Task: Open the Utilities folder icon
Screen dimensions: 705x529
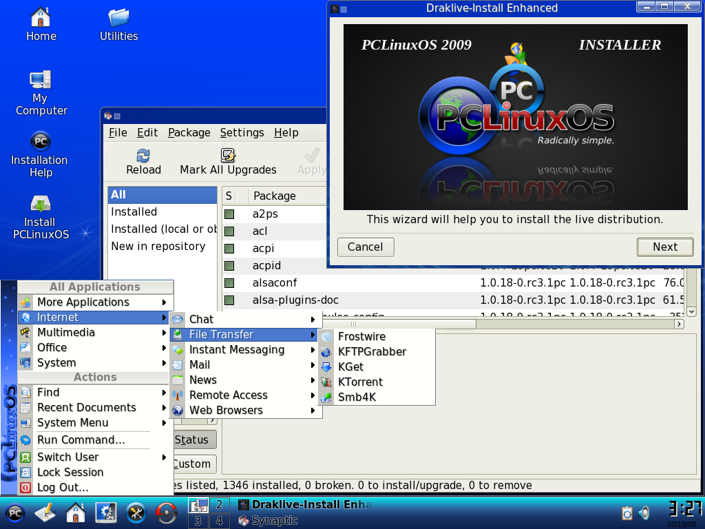Action: pyautogui.click(x=118, y=24)
